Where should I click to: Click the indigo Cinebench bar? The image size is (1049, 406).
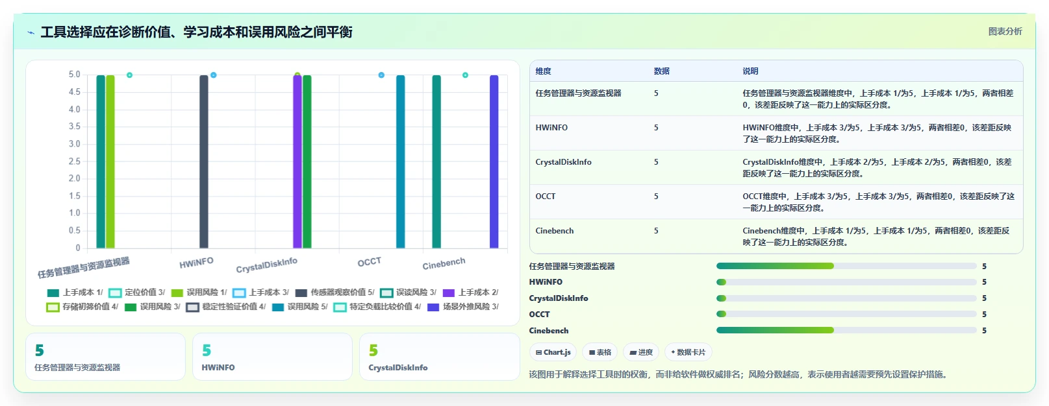pyautogui.click(x=494, y=161)
